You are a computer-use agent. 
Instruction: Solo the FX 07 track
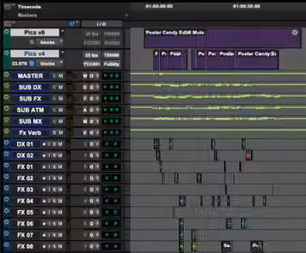(54, 235)
